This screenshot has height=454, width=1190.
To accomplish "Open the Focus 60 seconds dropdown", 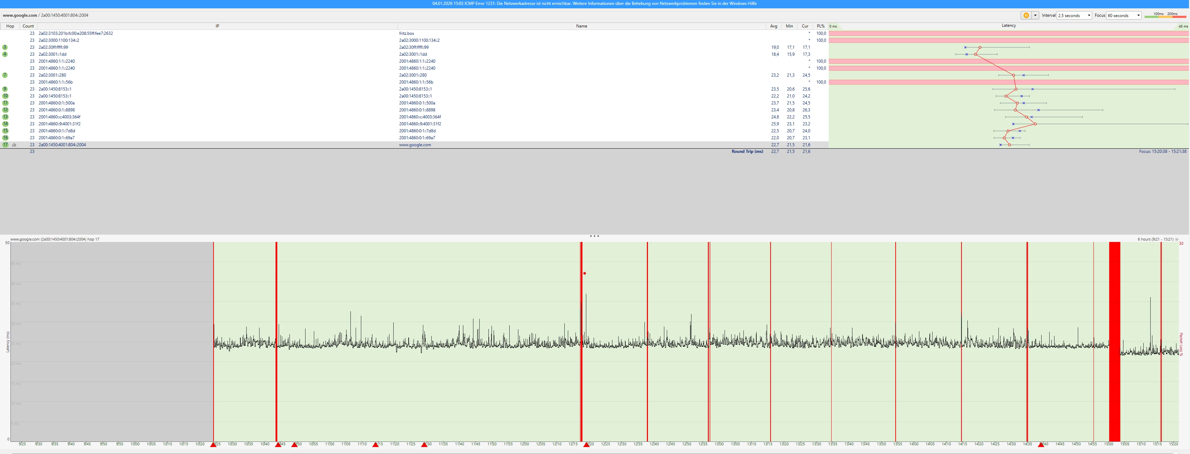I will 1123,15.
